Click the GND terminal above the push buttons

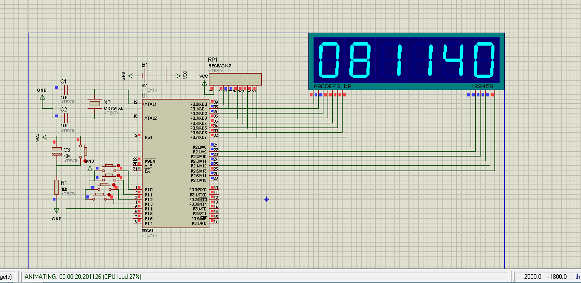point(89,169)
